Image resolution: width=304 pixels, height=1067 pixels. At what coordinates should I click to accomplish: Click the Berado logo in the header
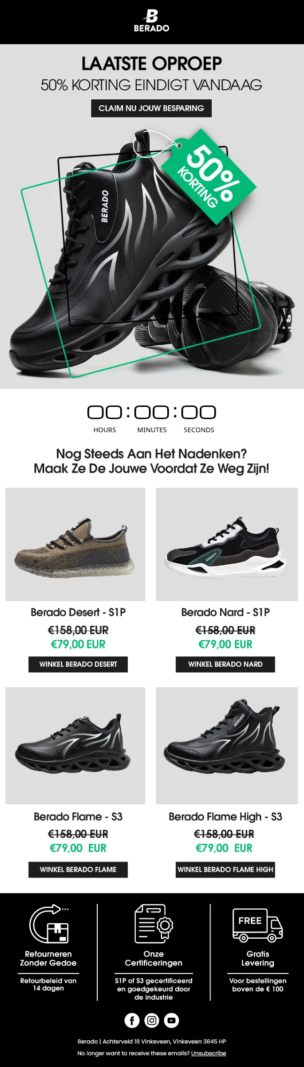click(x=151, y=21)
